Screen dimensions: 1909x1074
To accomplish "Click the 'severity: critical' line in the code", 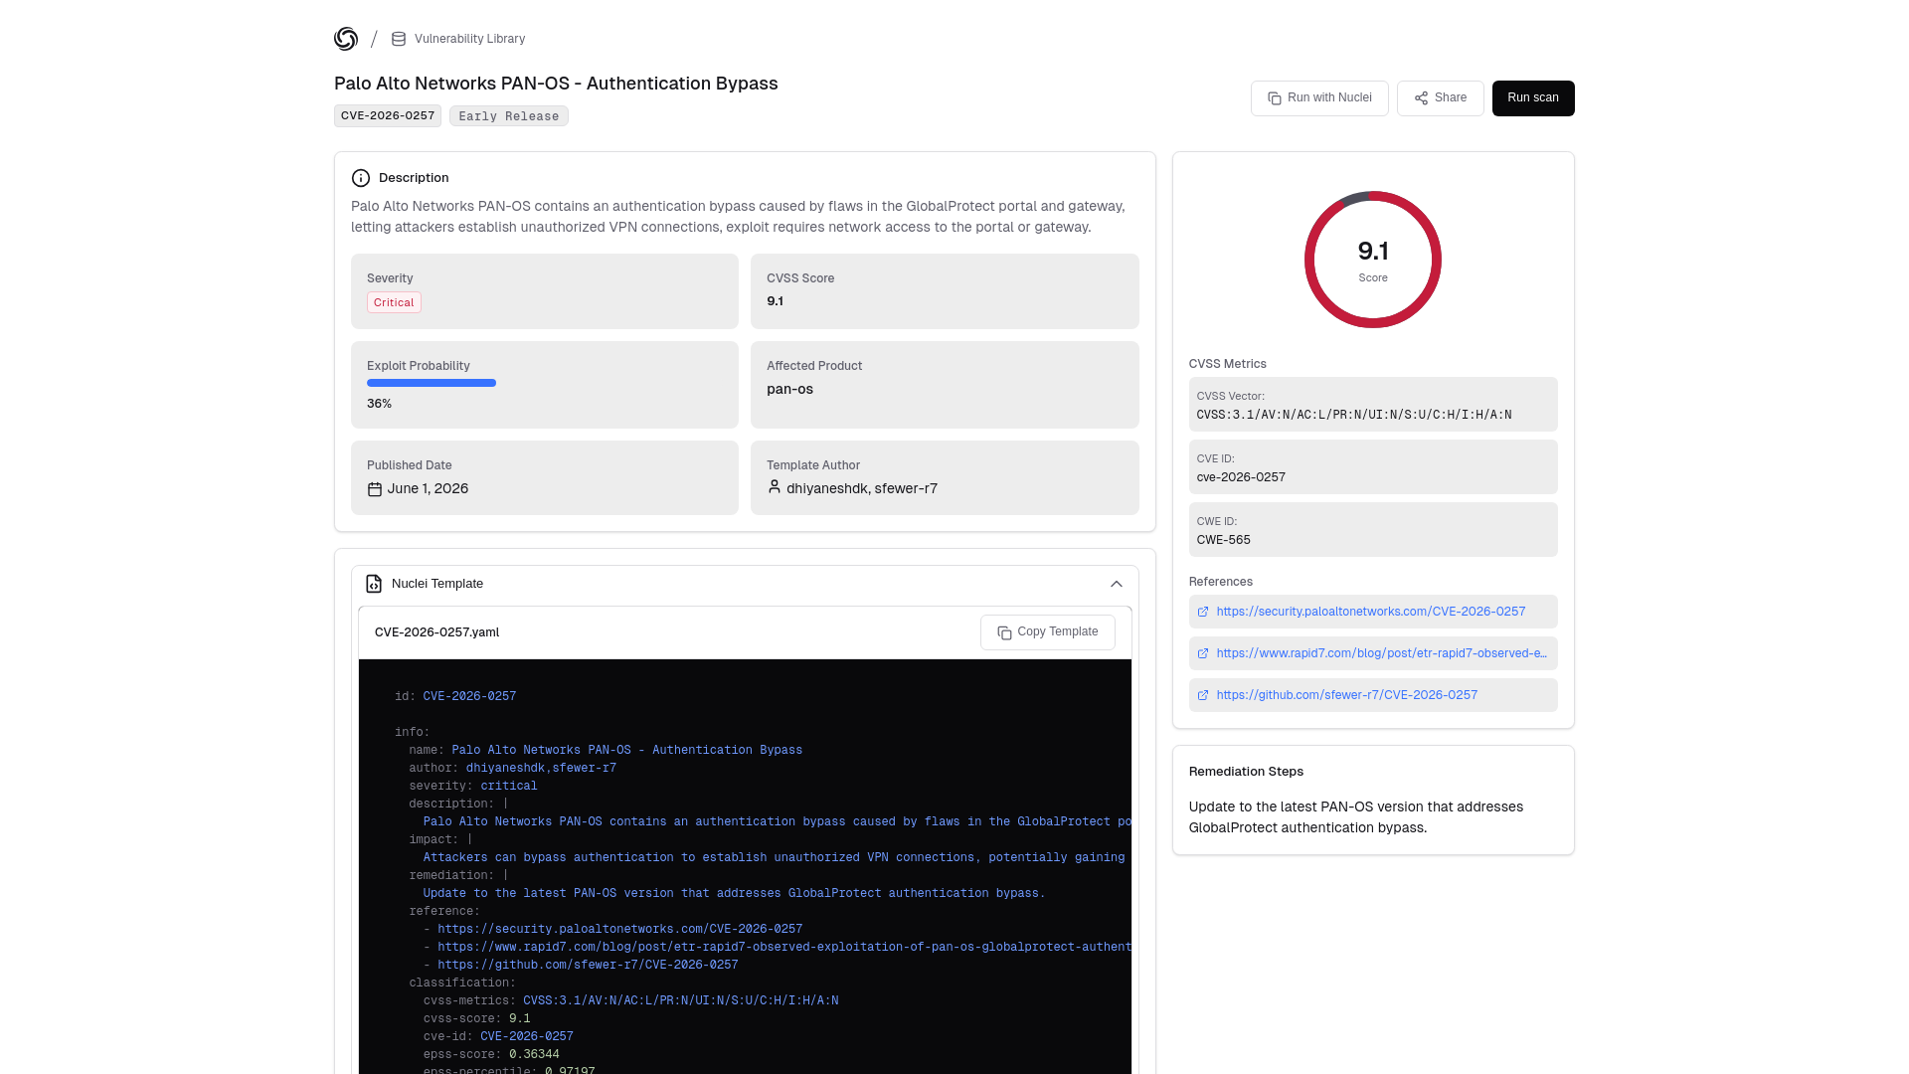I will (x=472, y=786).
